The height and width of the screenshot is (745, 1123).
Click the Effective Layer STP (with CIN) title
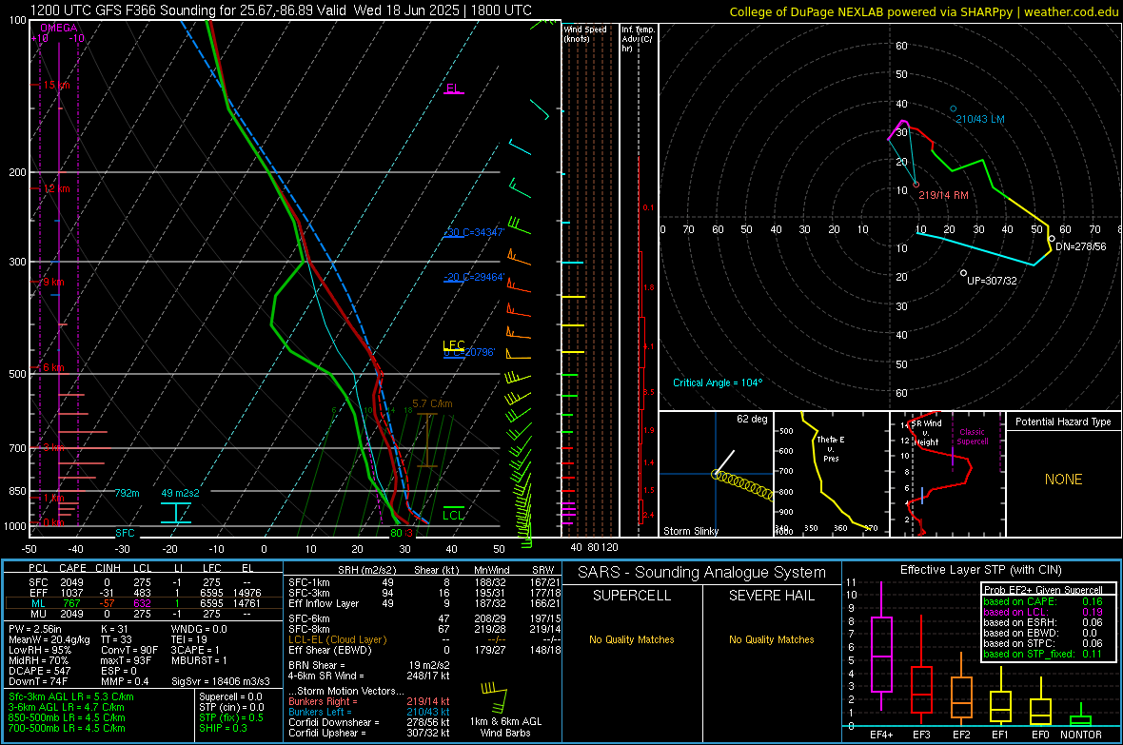tap(980, 570)
